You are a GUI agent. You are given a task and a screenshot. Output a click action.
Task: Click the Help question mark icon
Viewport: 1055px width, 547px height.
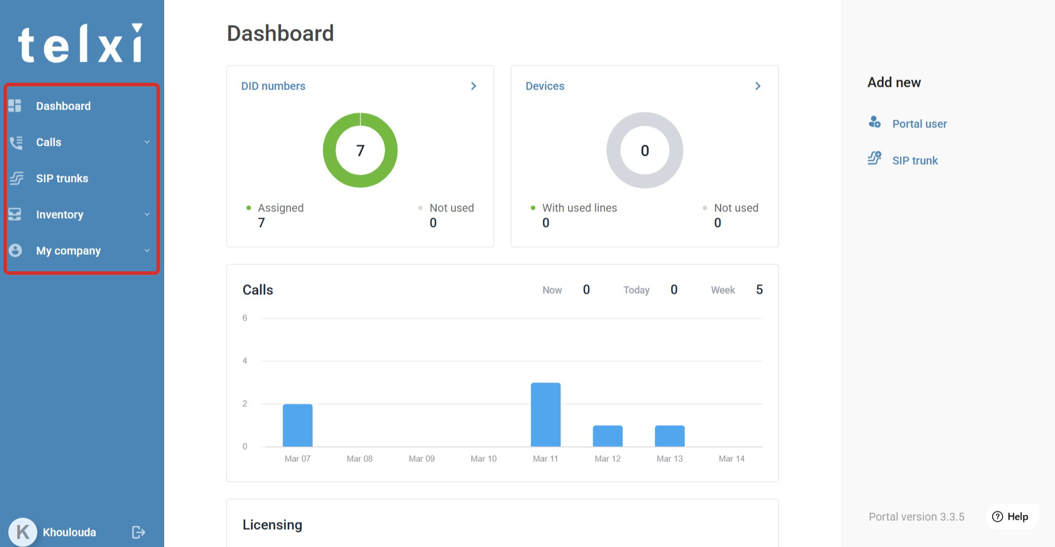coord(998,517)
